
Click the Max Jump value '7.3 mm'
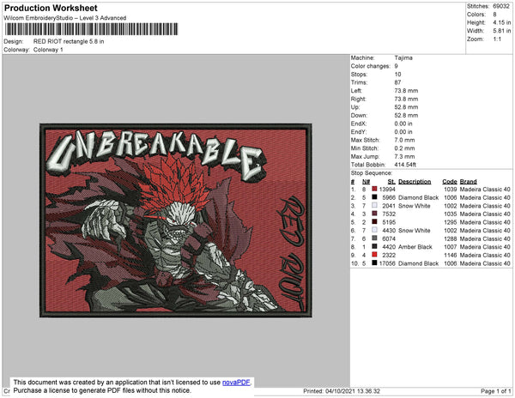tap(404, 156)
